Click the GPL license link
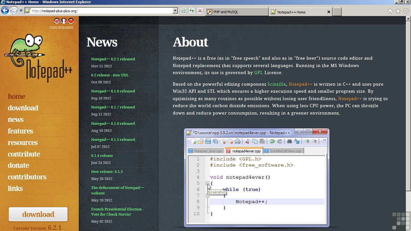 pyautogui.click(x=258, y=73)
